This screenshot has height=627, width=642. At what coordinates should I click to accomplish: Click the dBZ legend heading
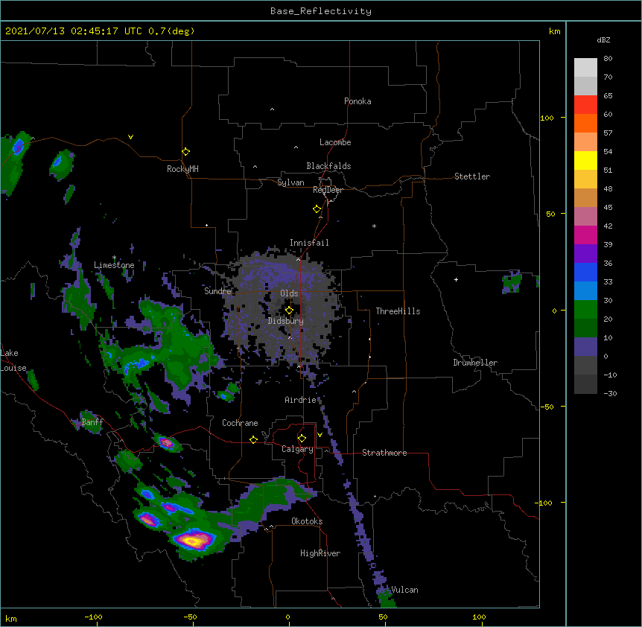coord(603,39)
